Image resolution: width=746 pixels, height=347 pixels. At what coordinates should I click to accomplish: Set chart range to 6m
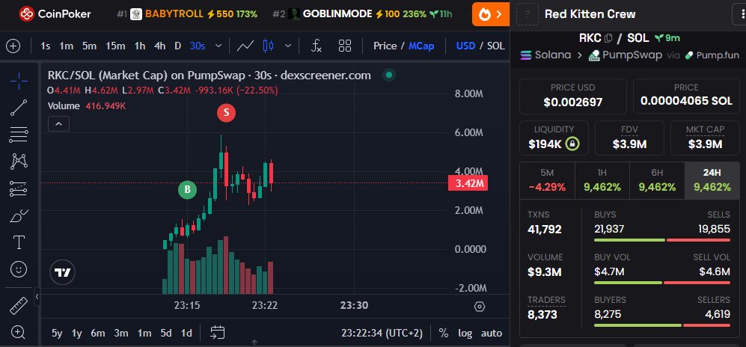point(98,334)
